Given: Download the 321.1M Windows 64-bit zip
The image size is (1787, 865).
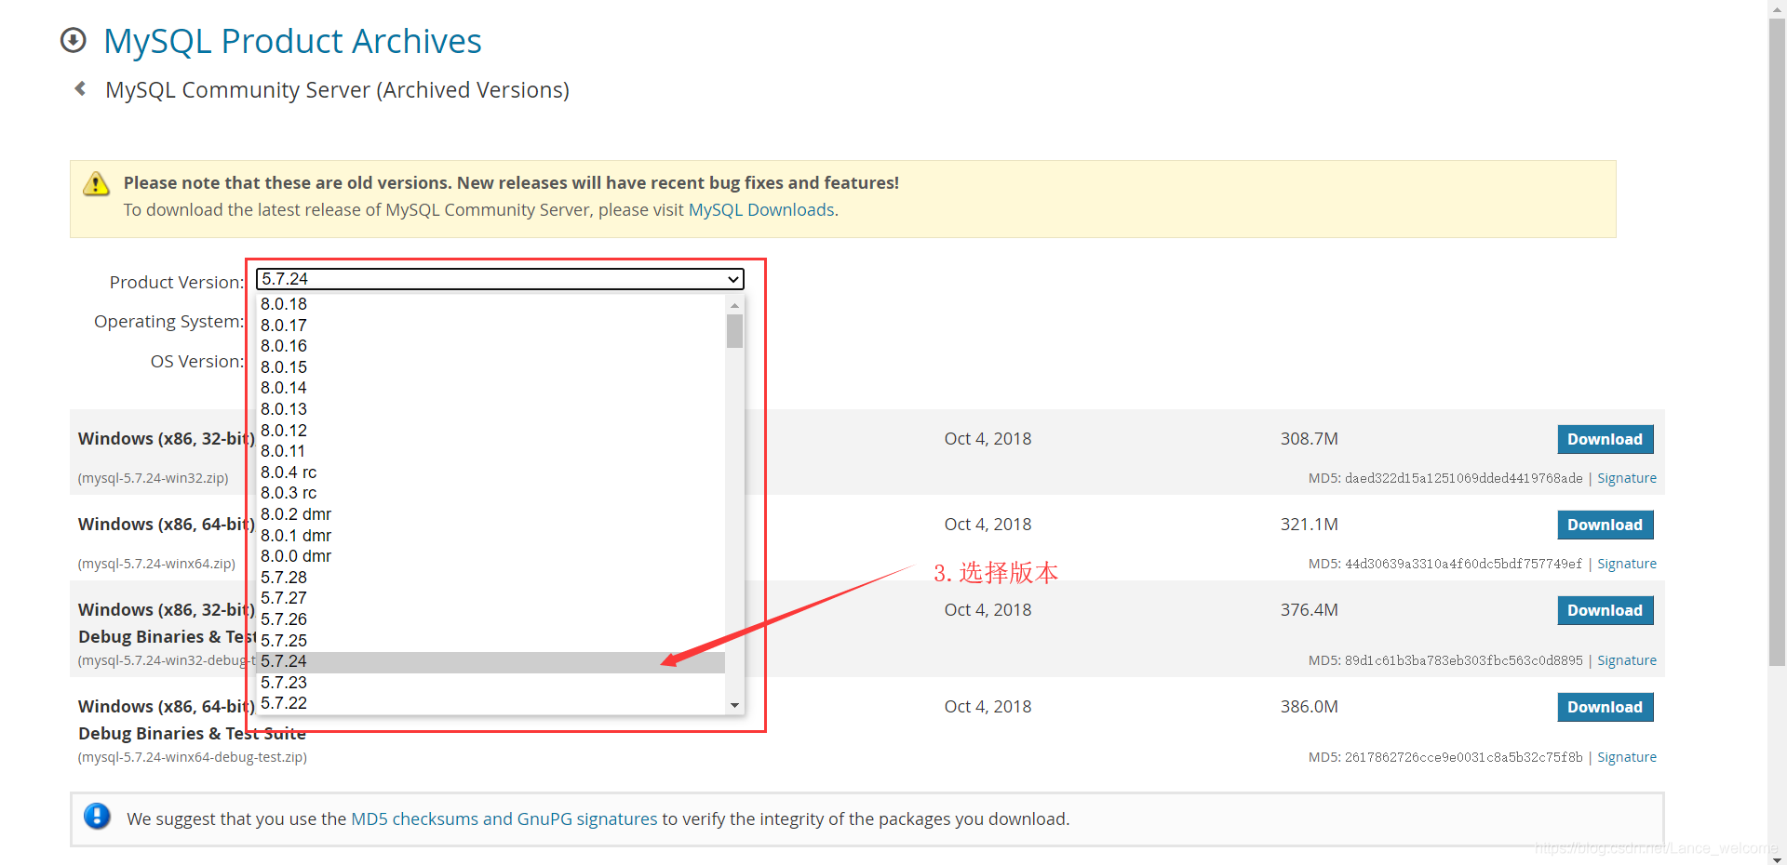Looking at the screenshot, I should click(1605, 525).
